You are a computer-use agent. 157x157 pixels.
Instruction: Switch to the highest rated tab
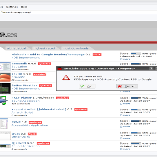coord(44,48)
